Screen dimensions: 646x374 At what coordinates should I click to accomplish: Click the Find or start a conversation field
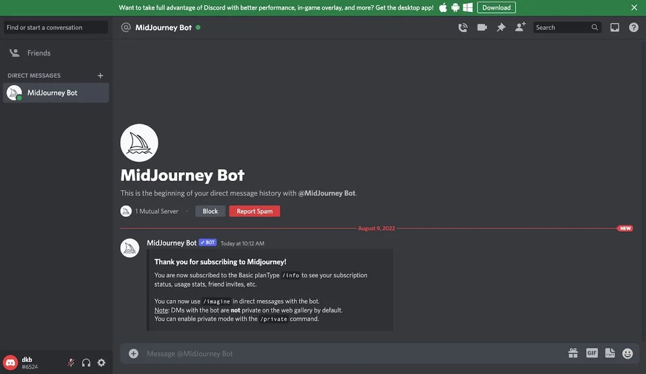pyautogui.click(x=56, y=28)
